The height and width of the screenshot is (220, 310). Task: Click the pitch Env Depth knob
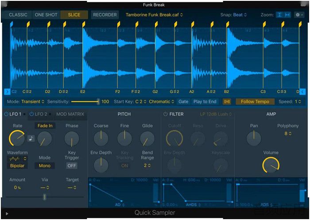point(101,165)
